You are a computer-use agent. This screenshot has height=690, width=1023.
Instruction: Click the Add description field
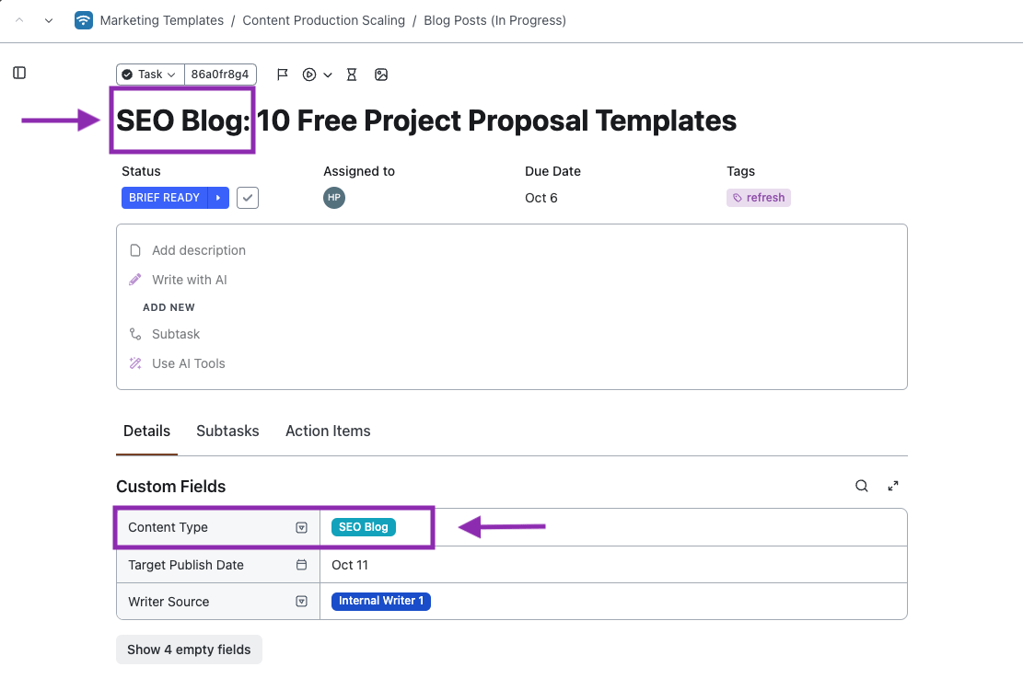(199, 250)
